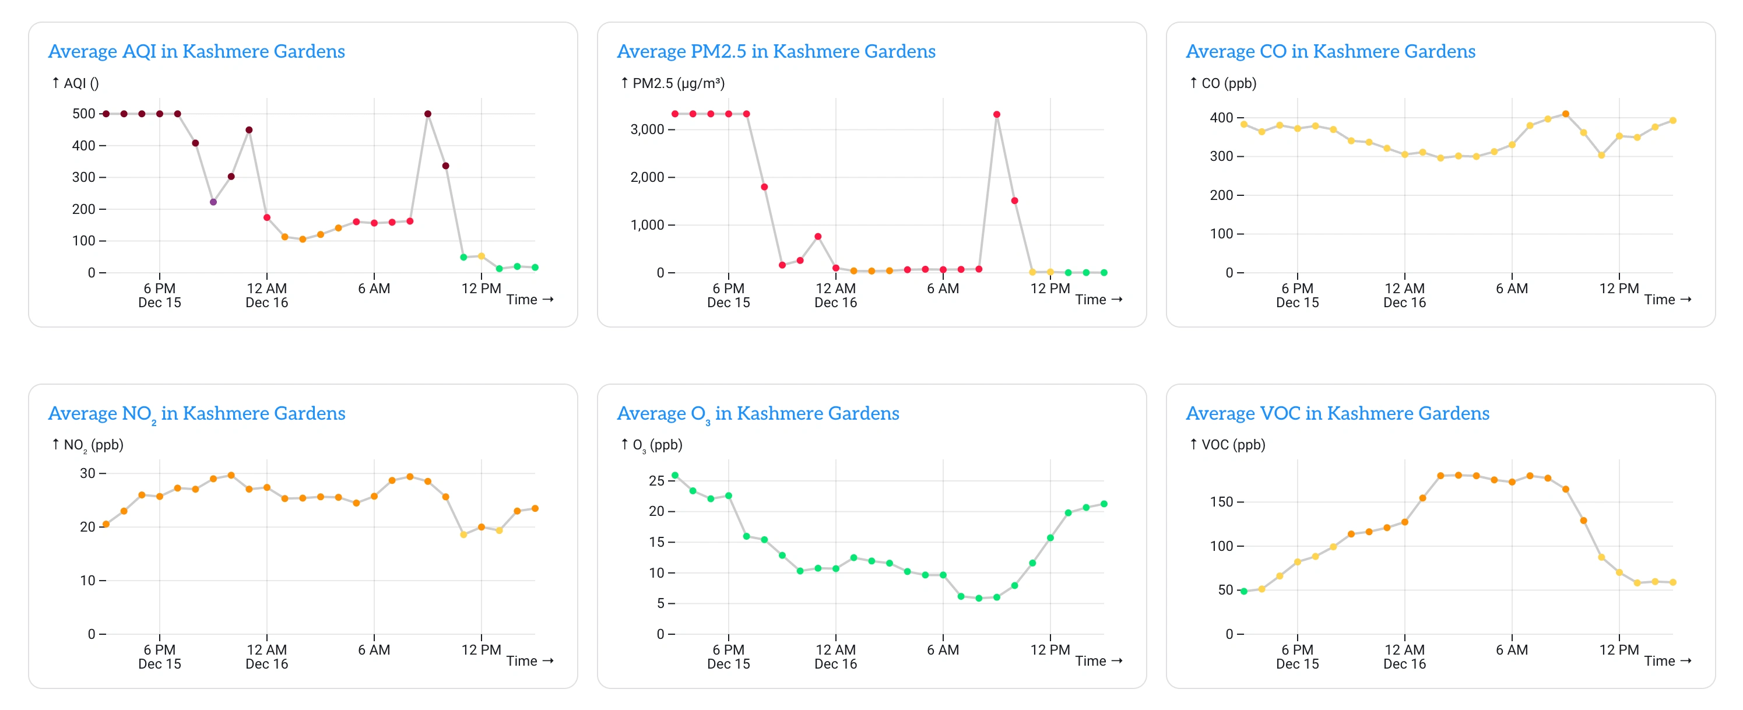Viewport: 1743px width, 710px height.
Task: Click the first data point in NO₂ chart
Action: 106,524
